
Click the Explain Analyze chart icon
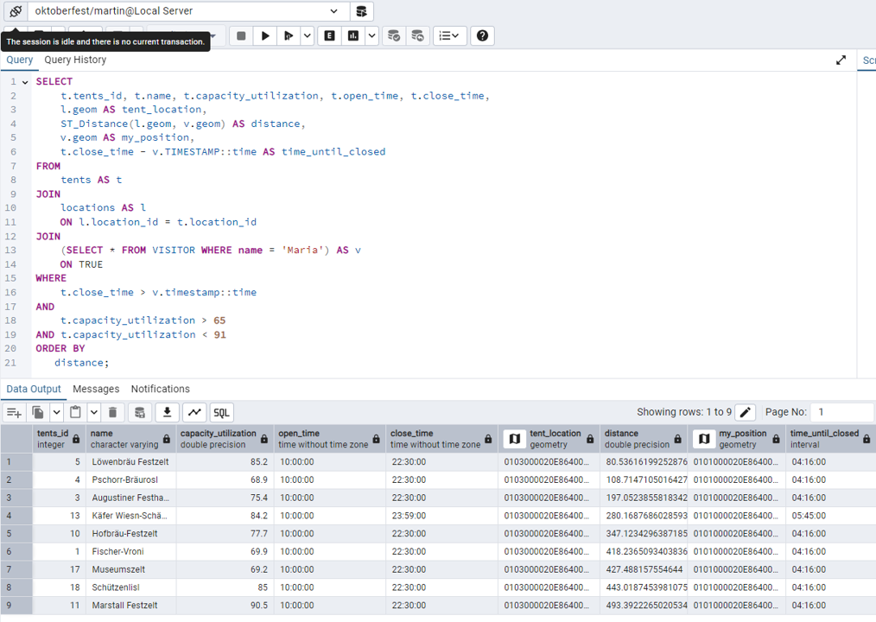[x=353, y=35]
